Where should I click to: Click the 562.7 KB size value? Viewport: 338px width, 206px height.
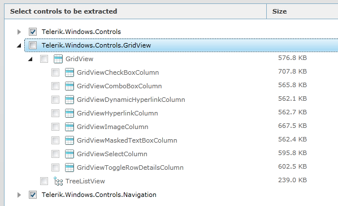point(292,112)
